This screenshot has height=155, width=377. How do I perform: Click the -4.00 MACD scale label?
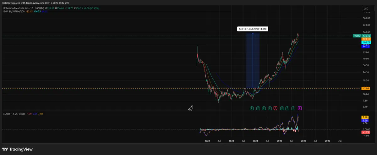366,136
